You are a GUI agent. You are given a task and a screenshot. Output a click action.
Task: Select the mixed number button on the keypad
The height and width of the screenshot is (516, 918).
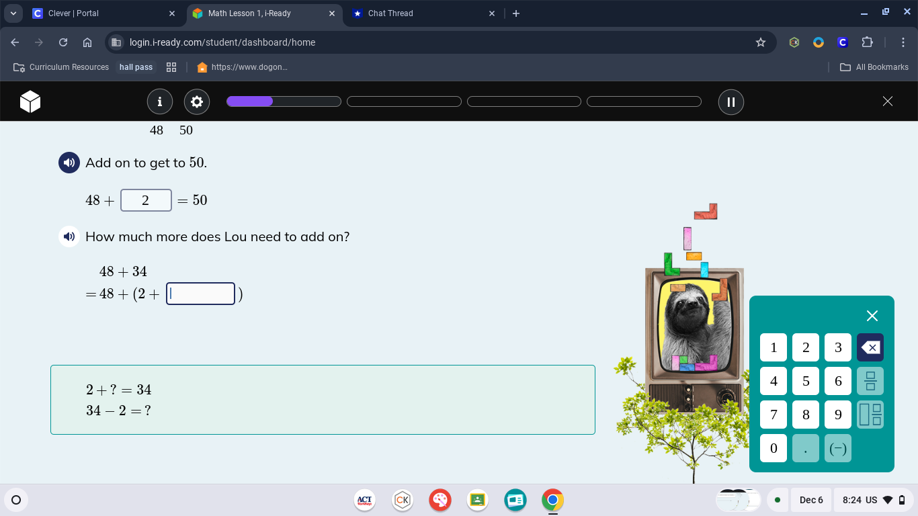pyautogui.click(x=870, y=415)
